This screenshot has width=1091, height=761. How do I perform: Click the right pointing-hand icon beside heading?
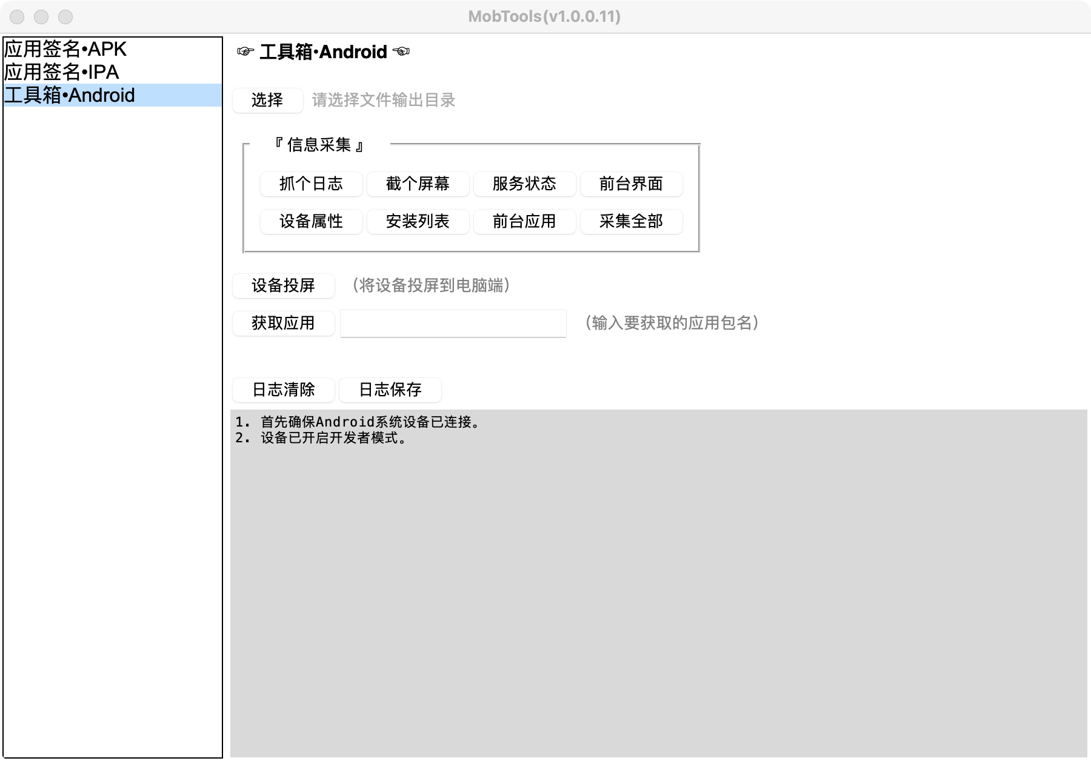[x=401, y=52]
